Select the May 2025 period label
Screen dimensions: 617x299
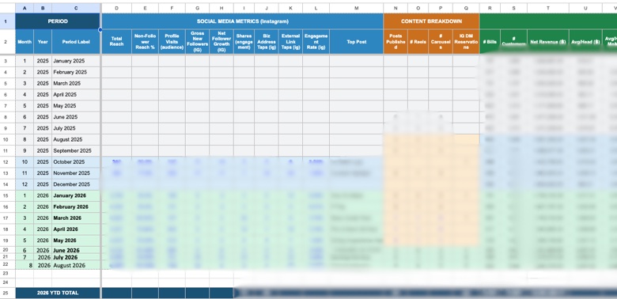(76, 106)
